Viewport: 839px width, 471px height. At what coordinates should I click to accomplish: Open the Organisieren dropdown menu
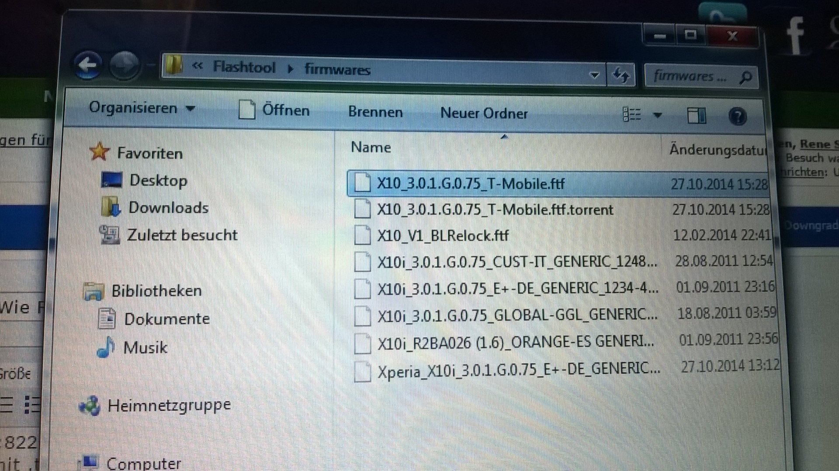(x=141, y=108)
